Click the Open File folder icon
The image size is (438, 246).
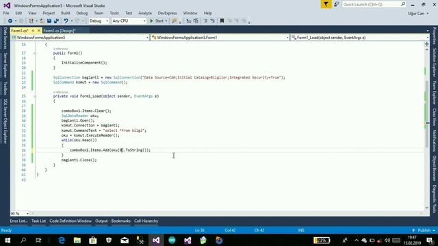click(42, 21)
